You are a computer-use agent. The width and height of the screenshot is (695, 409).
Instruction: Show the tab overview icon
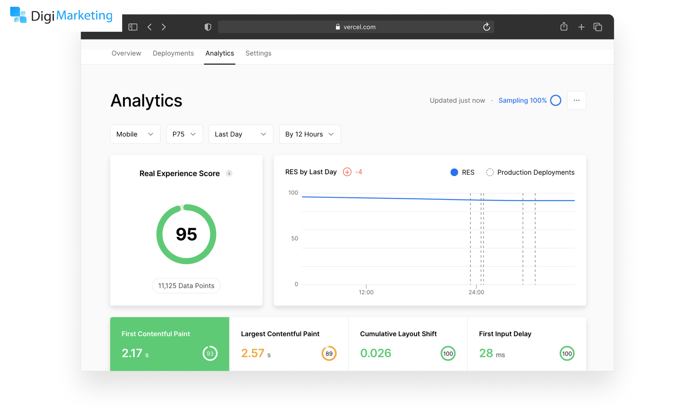click(x=598, y=27)
